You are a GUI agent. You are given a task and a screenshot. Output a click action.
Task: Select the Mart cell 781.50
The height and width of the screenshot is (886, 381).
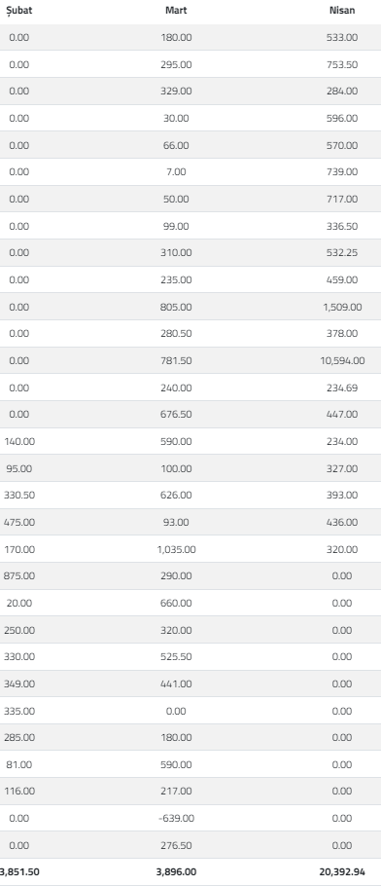(176, 360)
